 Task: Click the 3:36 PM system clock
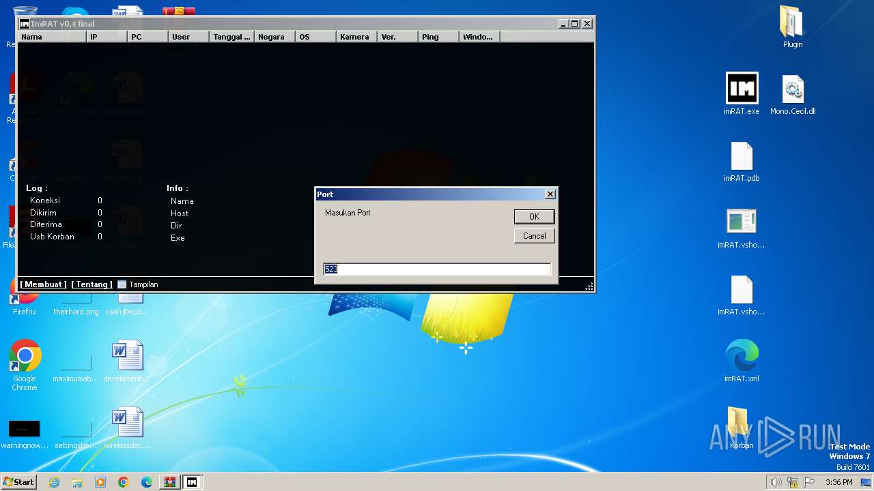tap(838, 482)
